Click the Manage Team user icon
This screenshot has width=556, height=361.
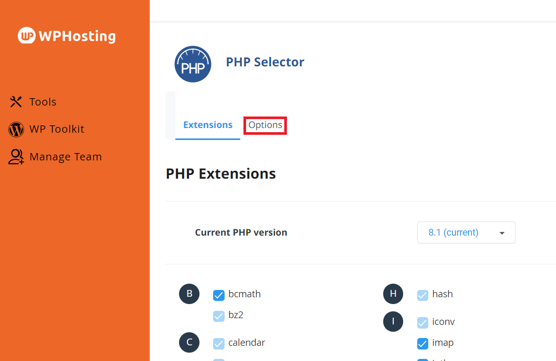(x=16, y=157)
